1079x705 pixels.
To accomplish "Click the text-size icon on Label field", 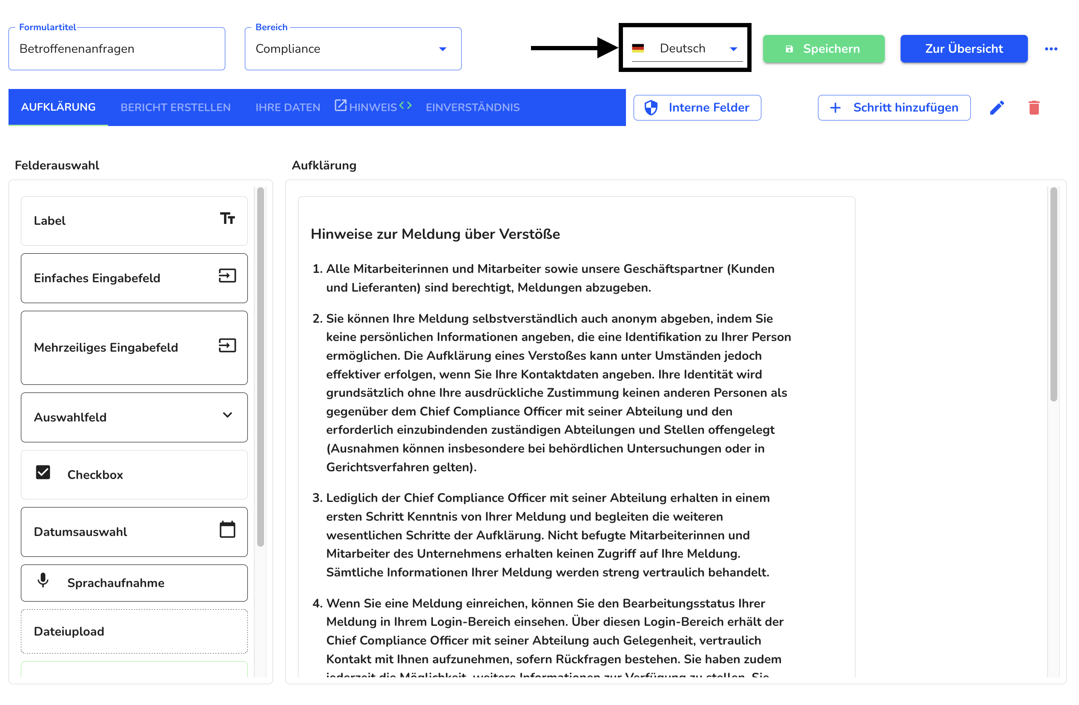I will click(x=227, y=218).
